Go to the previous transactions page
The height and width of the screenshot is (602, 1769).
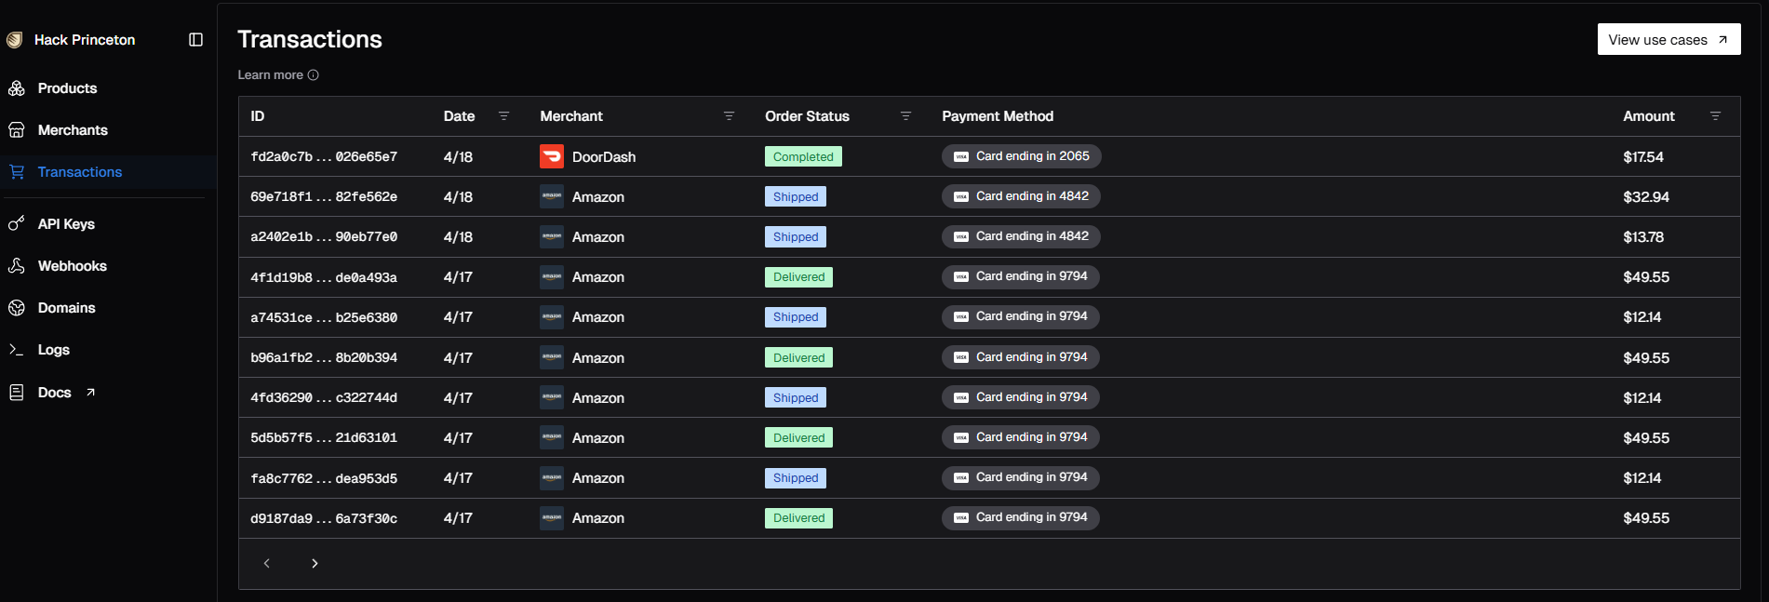[x=267, y=563]
